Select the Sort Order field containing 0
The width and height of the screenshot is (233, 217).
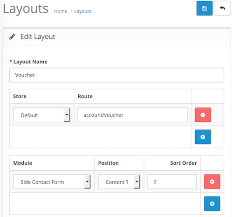coord(172,182)
